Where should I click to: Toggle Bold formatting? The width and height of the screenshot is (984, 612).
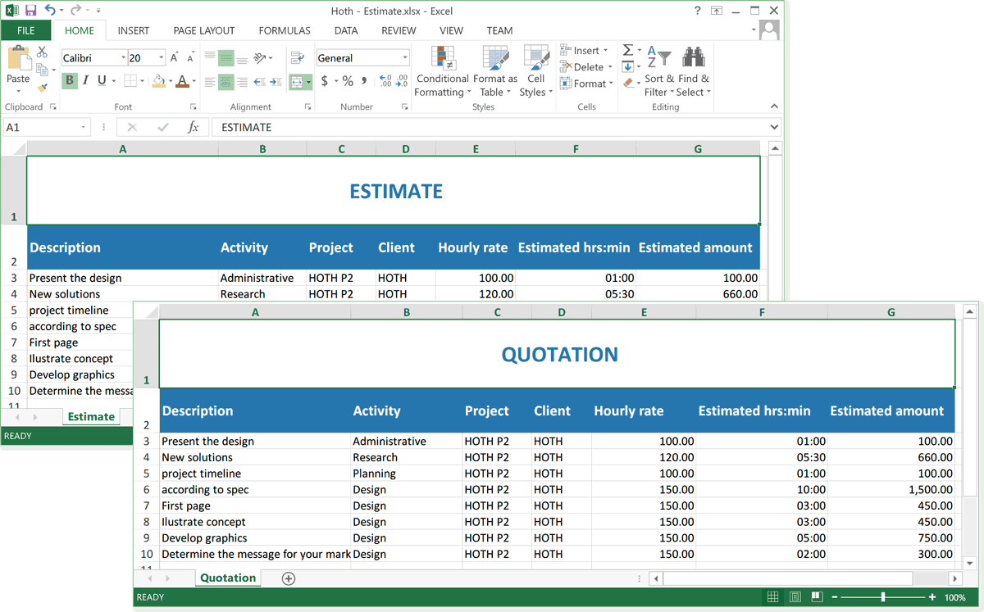click(70, 81)
